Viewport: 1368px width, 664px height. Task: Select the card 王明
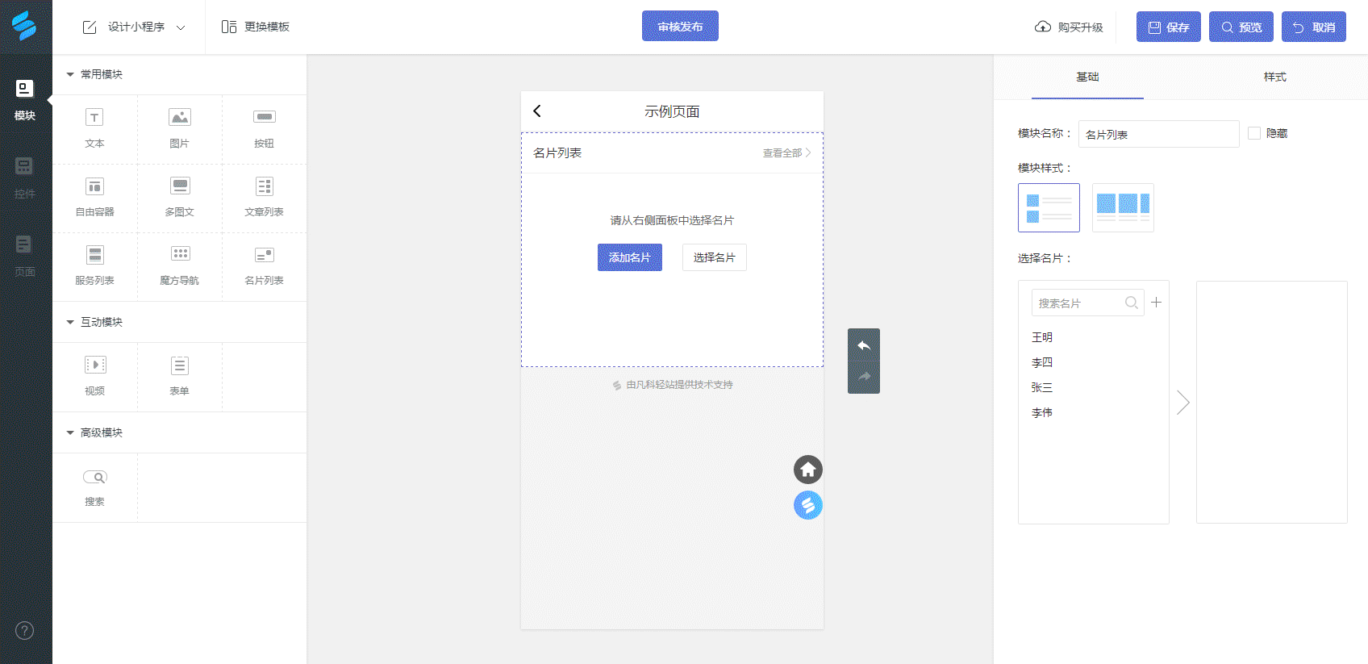click(1042, 337)
